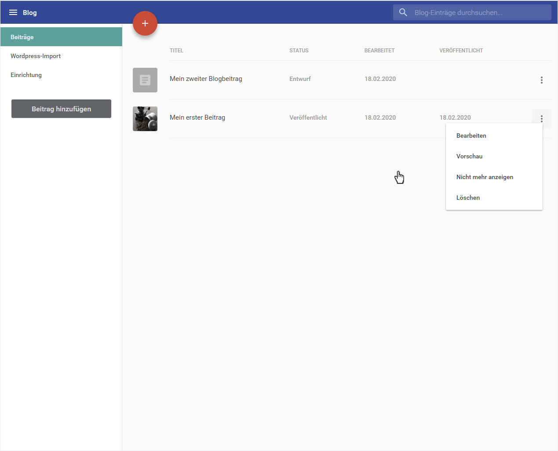Click the Blog title in header
Image resolution: width=558 pixels, height=451 pixels.
click(30, 12)
